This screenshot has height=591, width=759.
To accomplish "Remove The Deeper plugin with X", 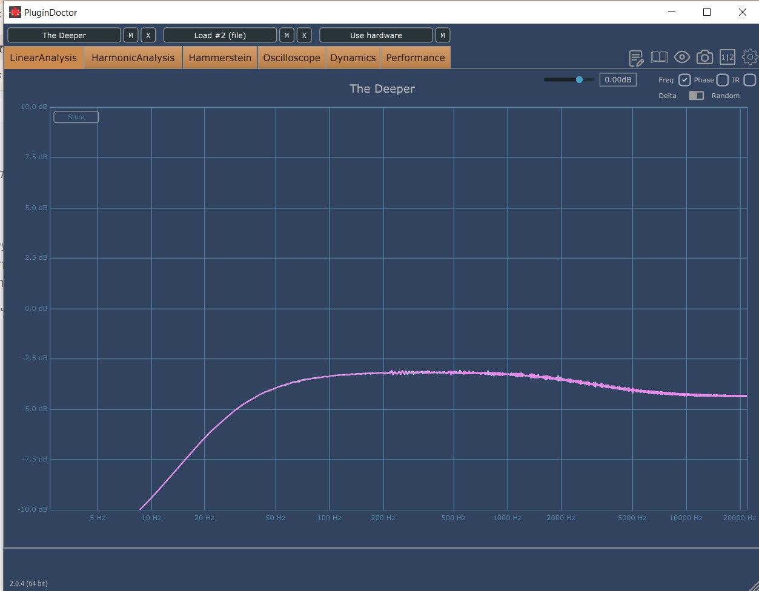I will point(148,35).
